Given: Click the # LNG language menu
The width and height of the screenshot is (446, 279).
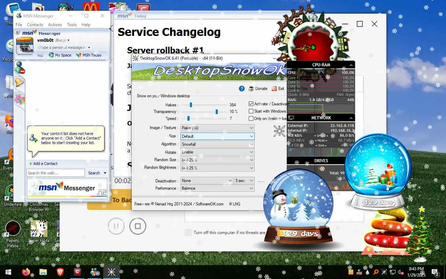Looking at the screenshot, I should tap(234, 204).
